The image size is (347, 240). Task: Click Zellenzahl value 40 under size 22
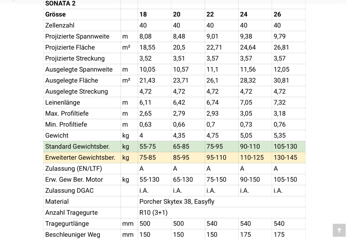click(x=210, y=26)
